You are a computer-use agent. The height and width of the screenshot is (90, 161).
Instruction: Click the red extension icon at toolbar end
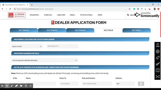pos(158,9)
